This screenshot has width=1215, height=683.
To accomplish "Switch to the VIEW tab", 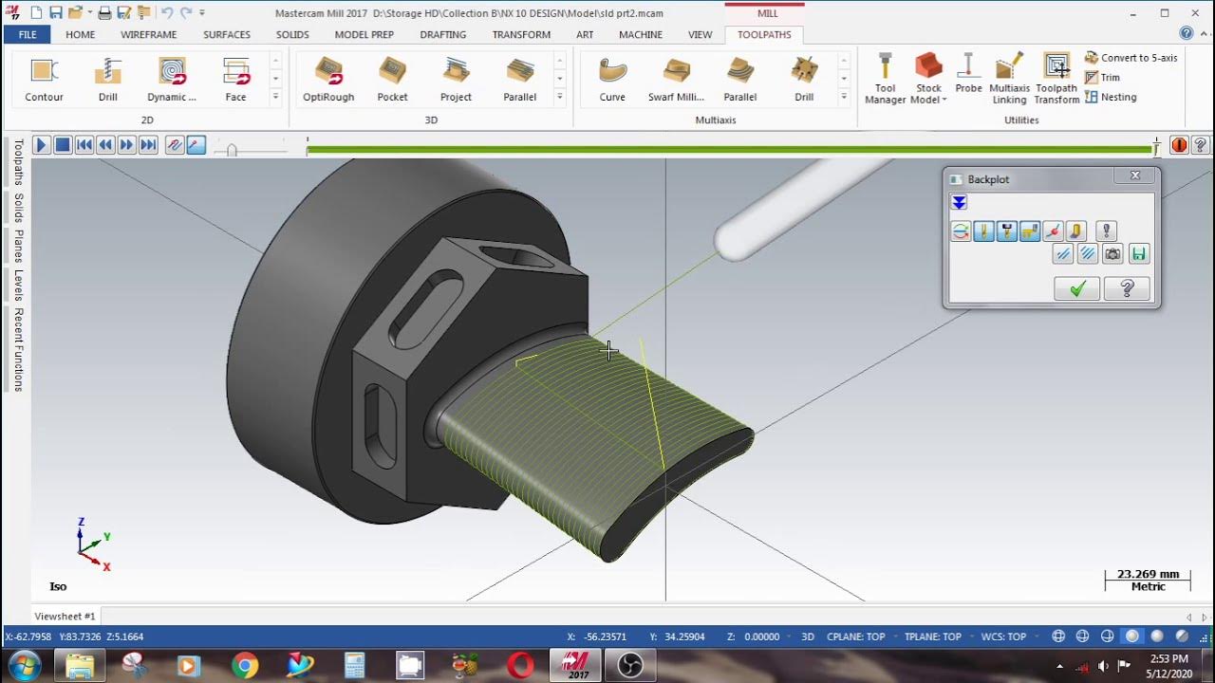I will tap(700, 34).
